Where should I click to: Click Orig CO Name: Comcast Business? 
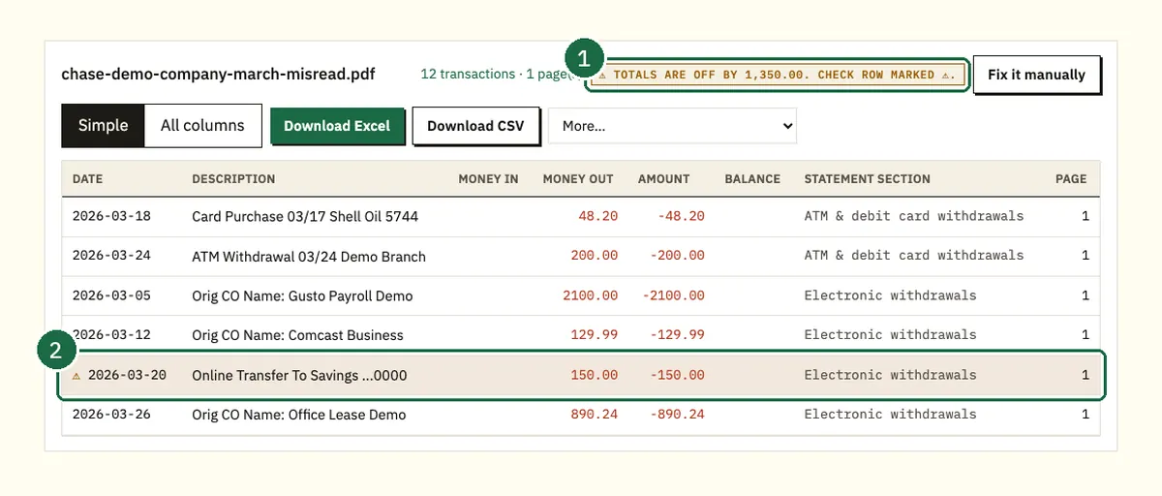[x=297, y=335]
